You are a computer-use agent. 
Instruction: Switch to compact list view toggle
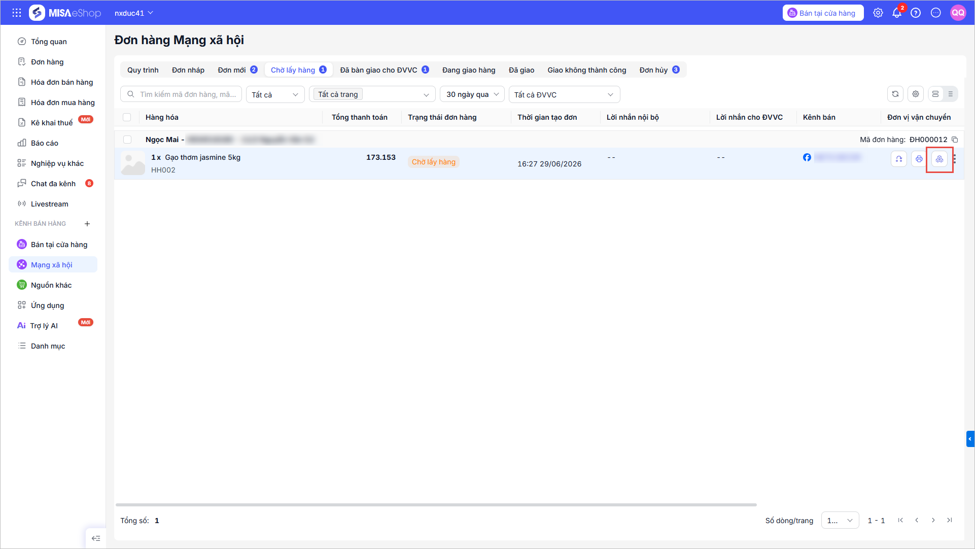950,94
